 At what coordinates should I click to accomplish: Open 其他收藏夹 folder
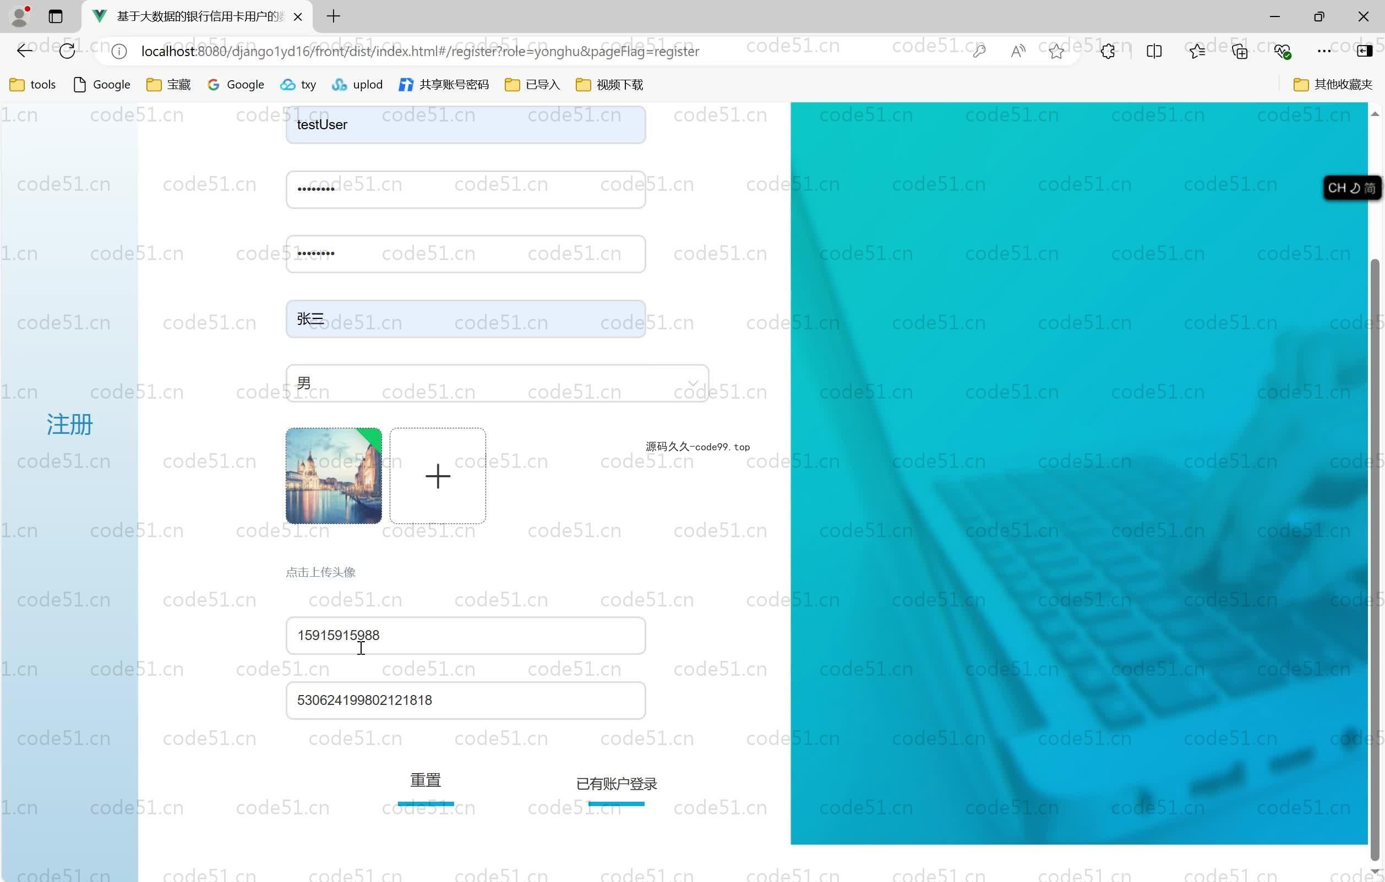1333,85
